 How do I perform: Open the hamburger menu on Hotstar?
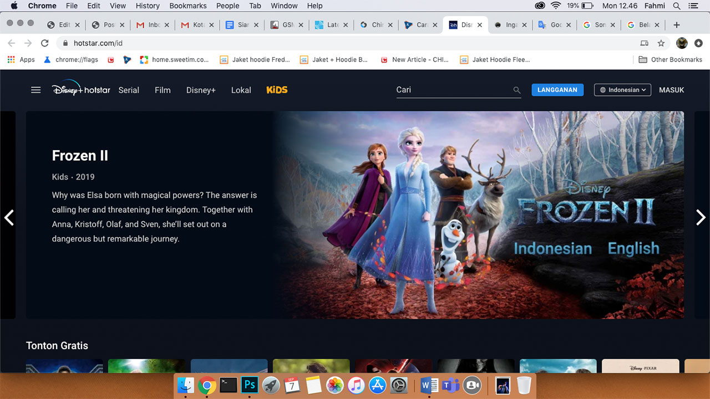pos(36,90)
